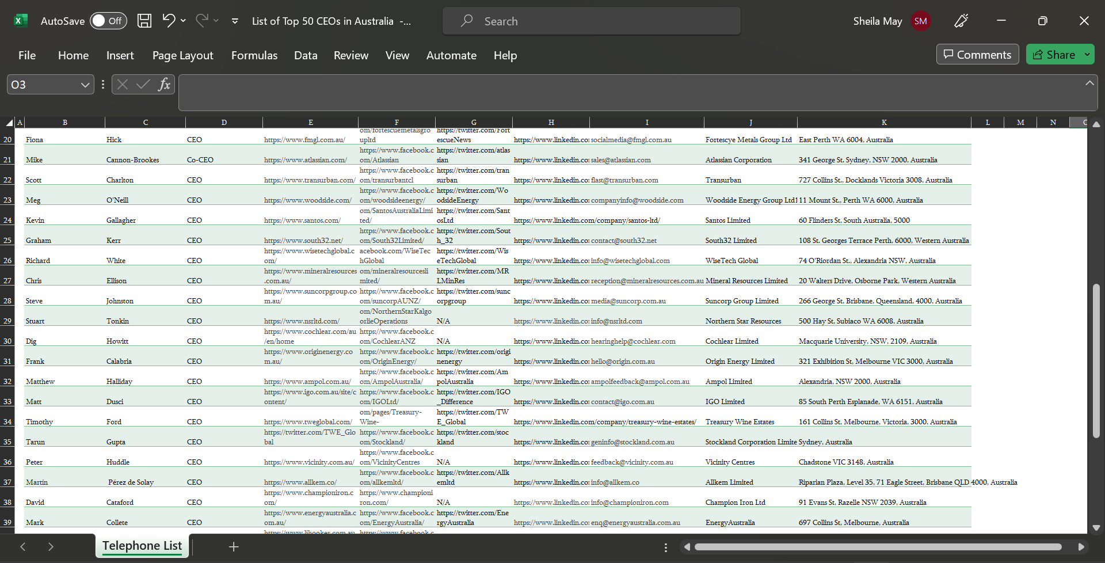Image resolution: width=1105 pixels, height=563 pixels.
Task: Redo the last undone action
Action: [201, 21]
